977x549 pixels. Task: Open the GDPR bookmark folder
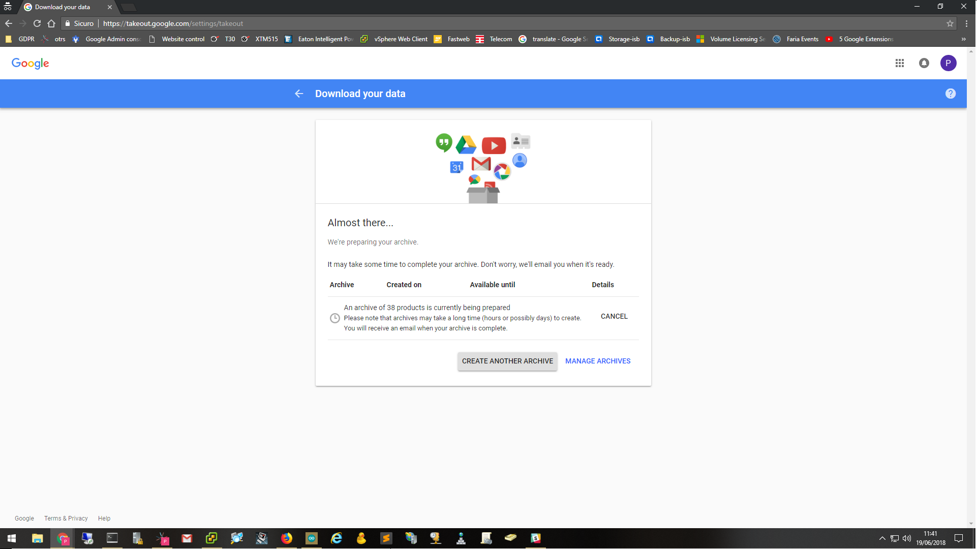point(20,39)
